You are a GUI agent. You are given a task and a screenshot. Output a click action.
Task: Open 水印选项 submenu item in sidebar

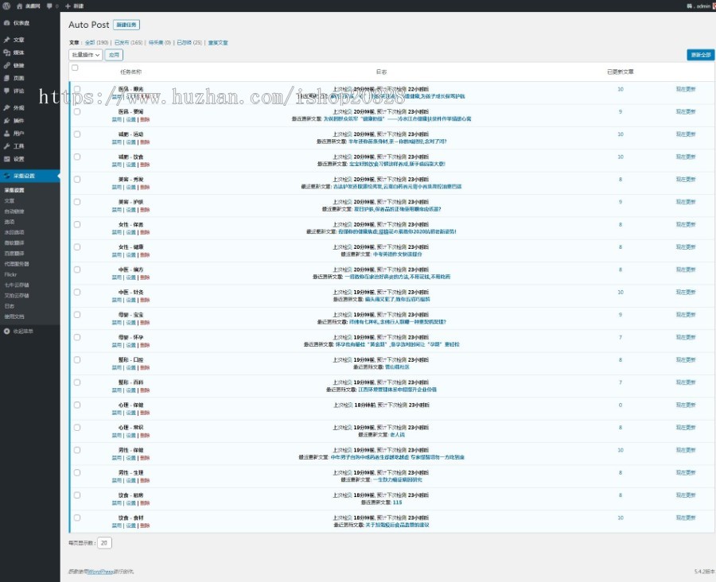click(14, 232)
